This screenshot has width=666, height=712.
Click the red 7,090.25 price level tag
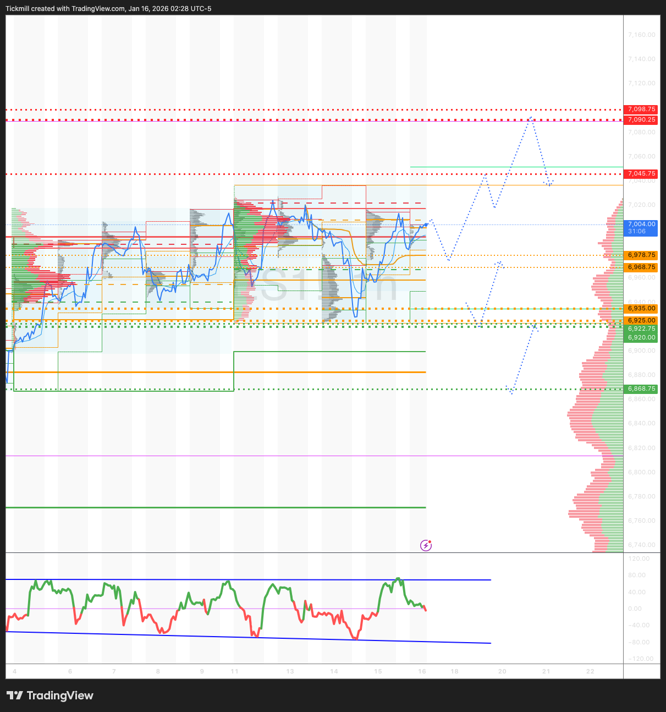tap(641, 119)
